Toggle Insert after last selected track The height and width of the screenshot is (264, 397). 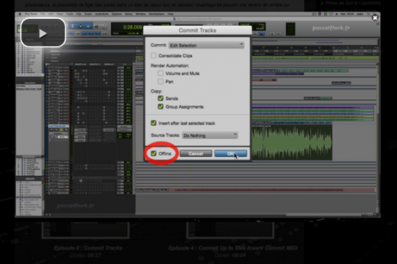[154, 123]
